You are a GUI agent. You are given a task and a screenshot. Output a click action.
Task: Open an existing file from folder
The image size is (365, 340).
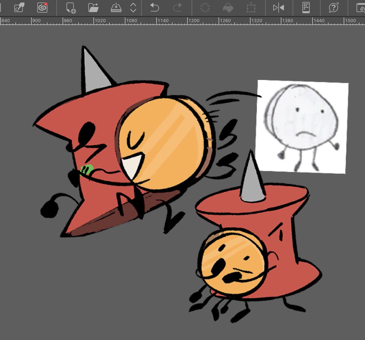pos(94,8)
